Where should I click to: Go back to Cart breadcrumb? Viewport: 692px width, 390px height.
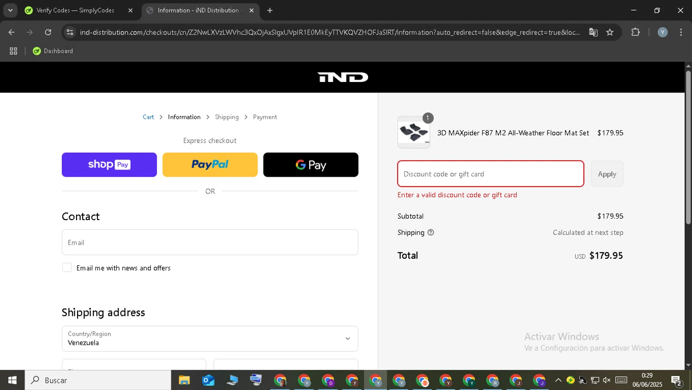coord(149,117)
